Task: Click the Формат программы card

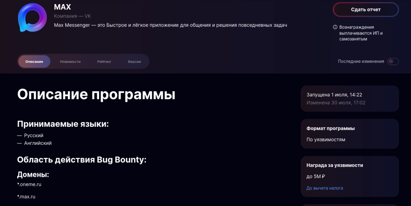Action: [350, 134]
